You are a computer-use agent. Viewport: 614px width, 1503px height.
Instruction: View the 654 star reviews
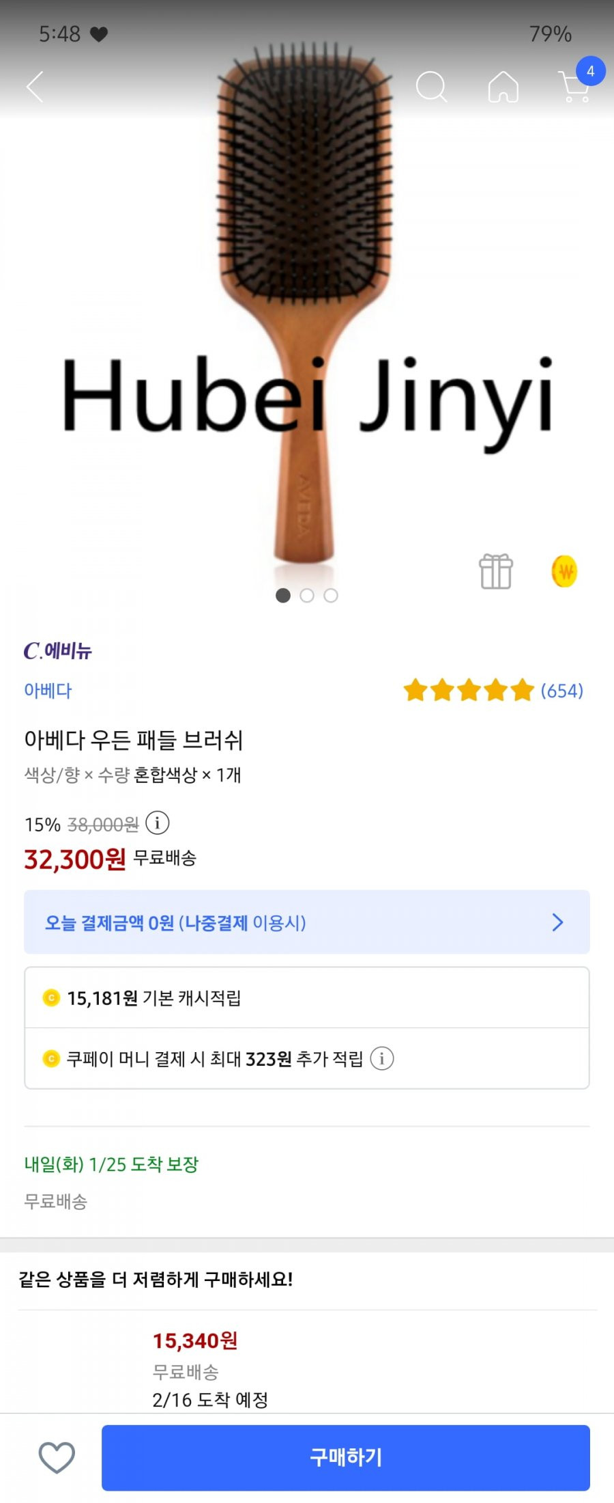(x=493, y=690)
